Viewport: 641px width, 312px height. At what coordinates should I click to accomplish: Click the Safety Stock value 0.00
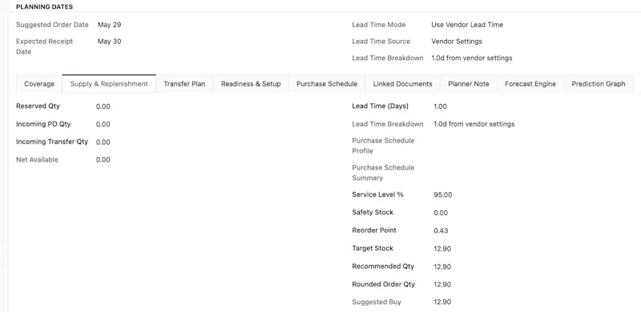pos(441,213)
